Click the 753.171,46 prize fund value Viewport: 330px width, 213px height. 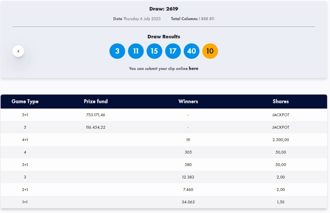point(96,115)
